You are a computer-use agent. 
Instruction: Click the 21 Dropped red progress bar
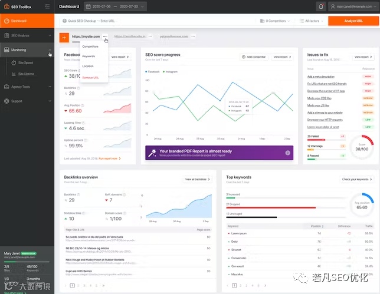pyautogui.click(x=271, y=207)
